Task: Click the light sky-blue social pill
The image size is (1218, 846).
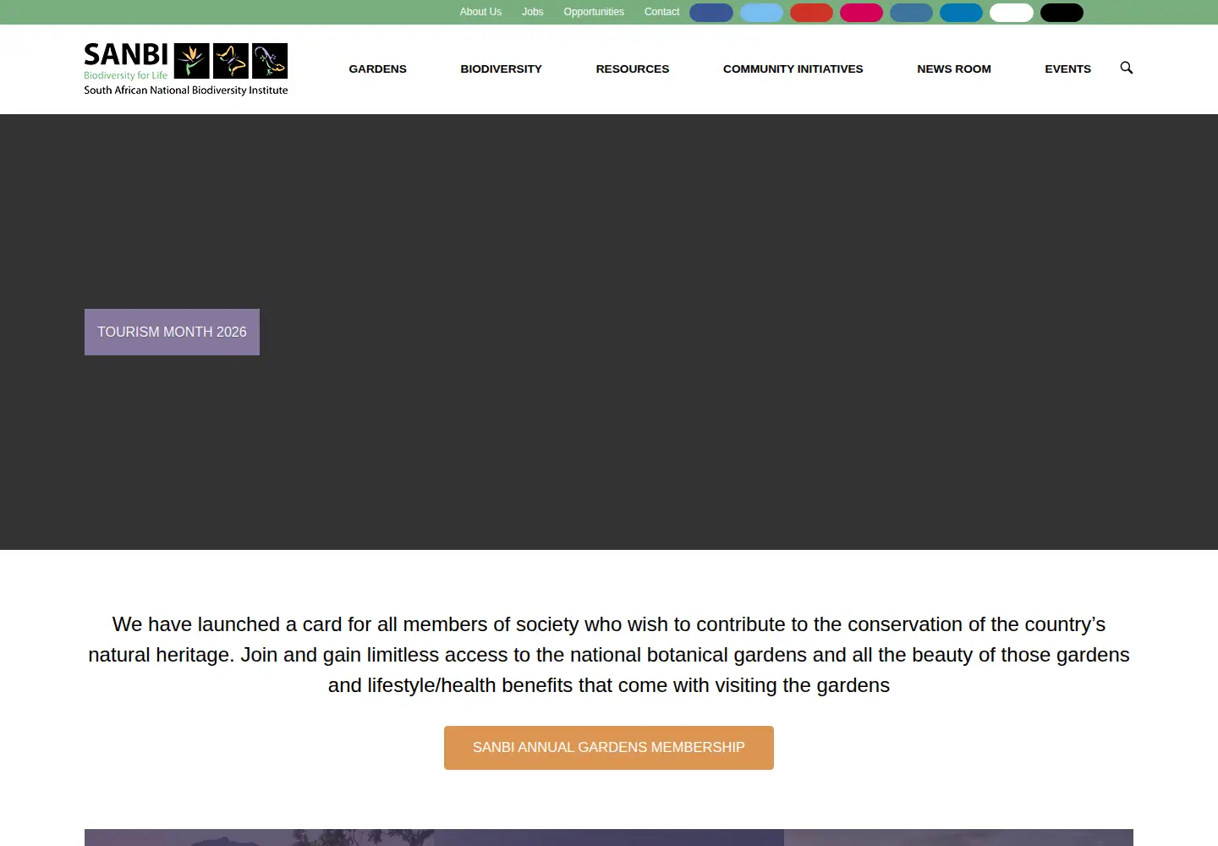Action: click(x=761, y=13)
